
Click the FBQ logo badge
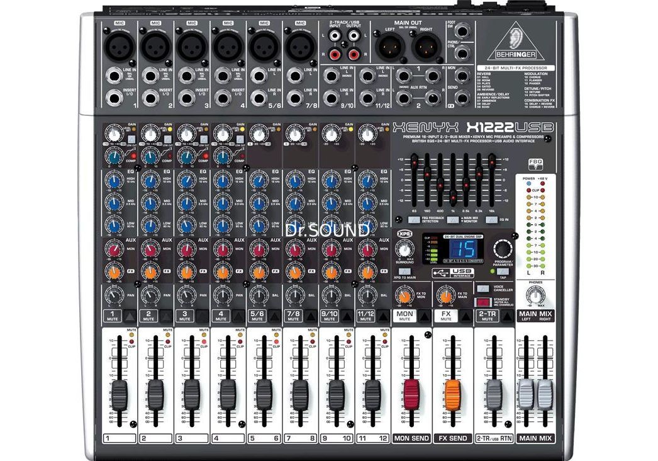tap(536, 164)
